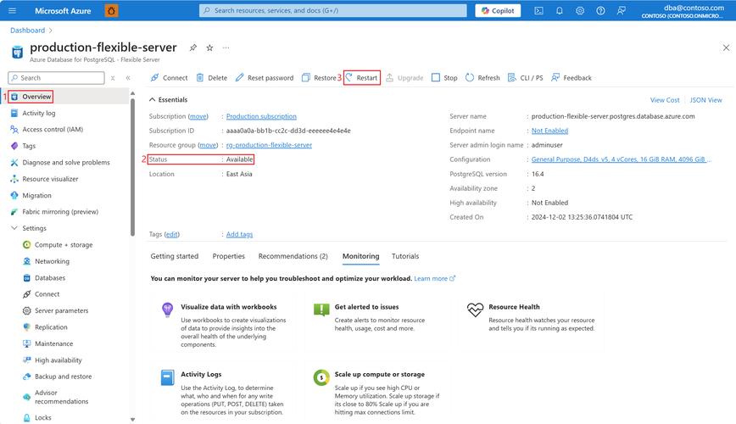This screenshot has height=424, width=736.
Task: Open Cloud Shell from the top bar
Action: [538, 11]
